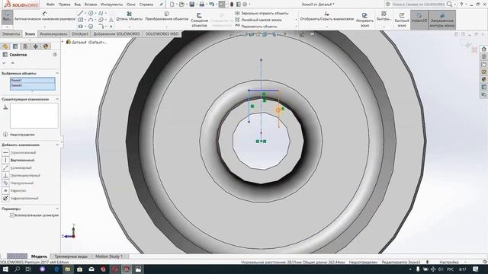Click Зеркально отразить объекты
488x274 pixels.
click(x=262, y=14)
